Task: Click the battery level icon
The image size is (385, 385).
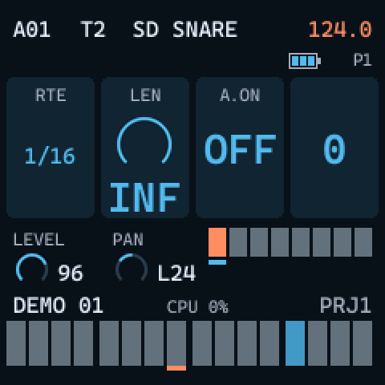Action: coord(305,61)
